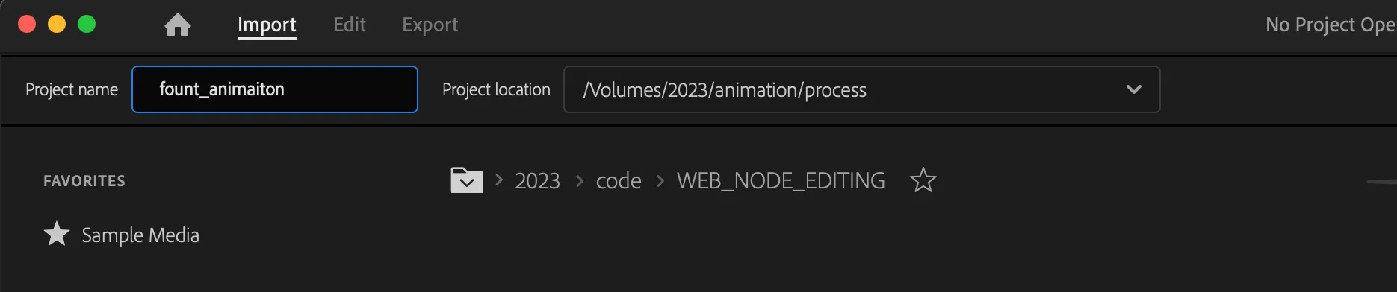Adjust the thumbnail size slider at right

1381,182
